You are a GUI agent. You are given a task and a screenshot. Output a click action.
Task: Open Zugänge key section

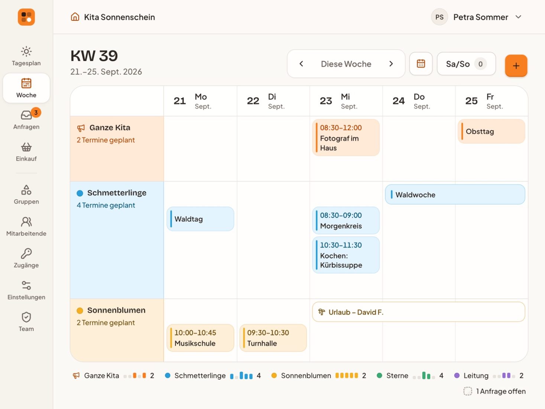26,258
